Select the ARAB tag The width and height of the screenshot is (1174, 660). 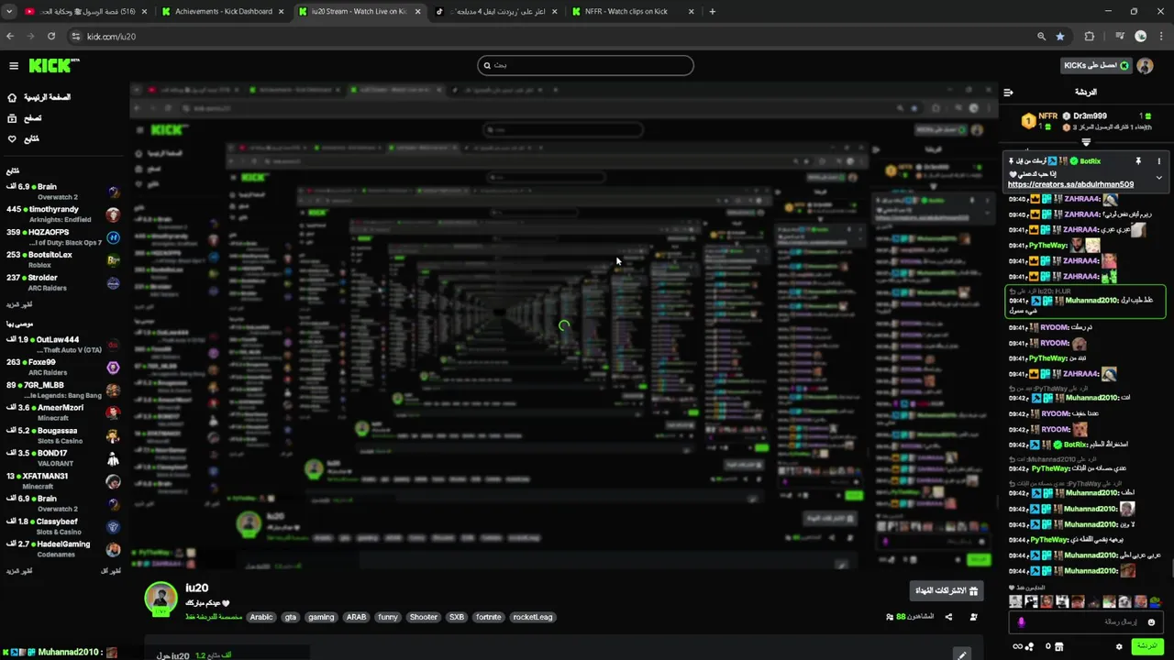click(356, 617)
